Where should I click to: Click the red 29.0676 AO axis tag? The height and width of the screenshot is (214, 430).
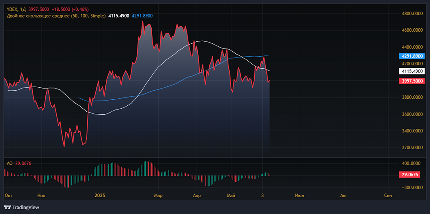pyautogui.click(x=409, y=174)
